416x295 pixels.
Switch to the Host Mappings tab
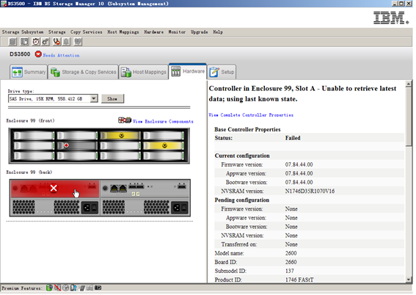click(144, 72)
